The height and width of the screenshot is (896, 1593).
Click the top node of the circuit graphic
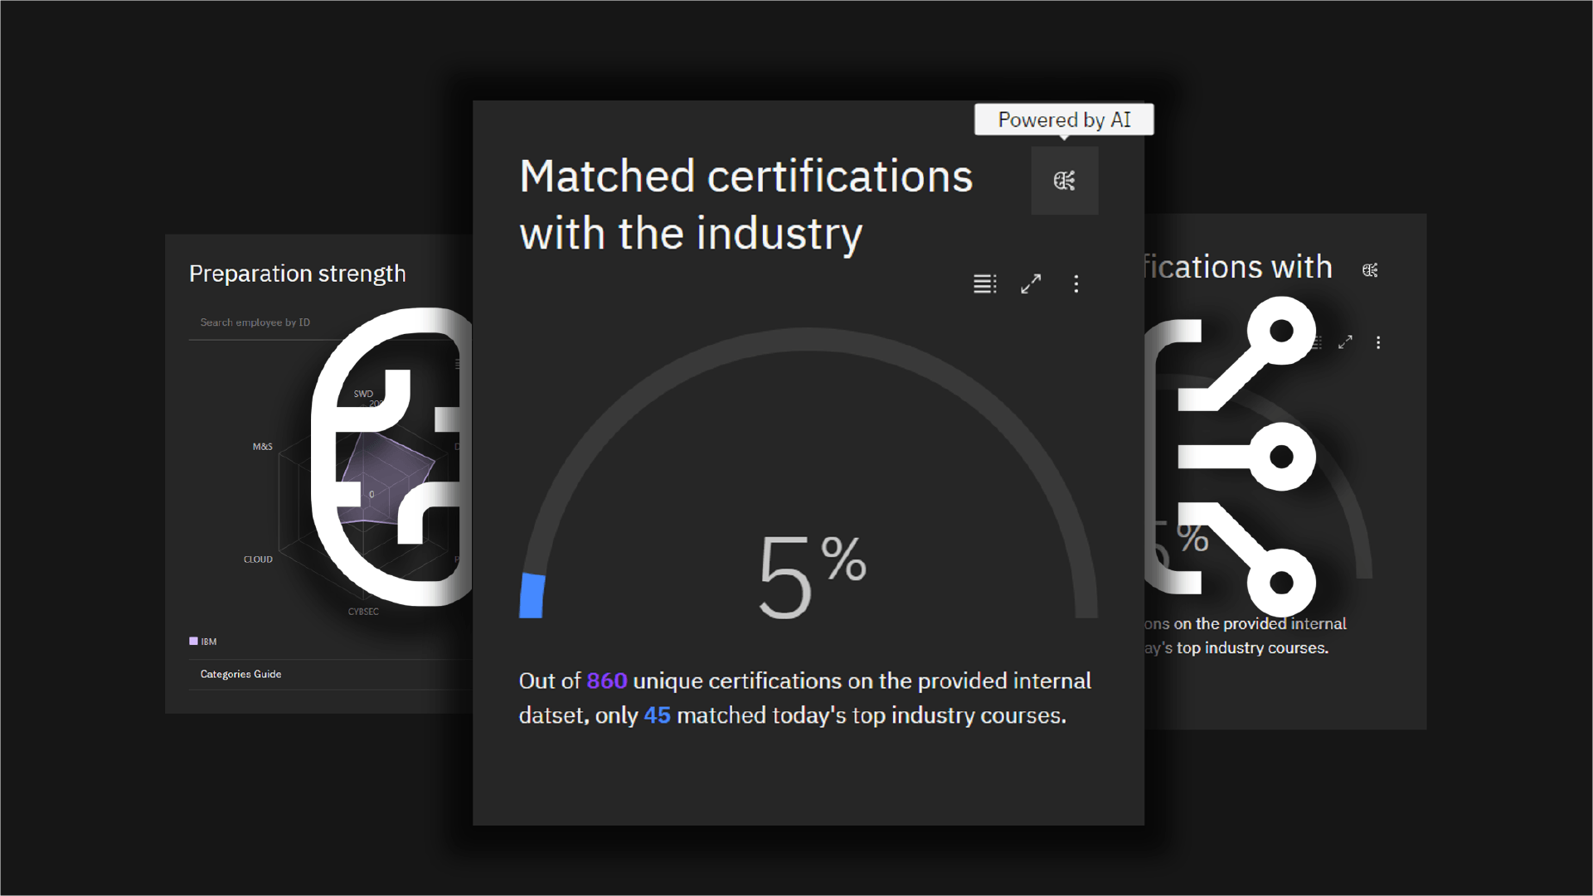click(x=1281, y=331)
